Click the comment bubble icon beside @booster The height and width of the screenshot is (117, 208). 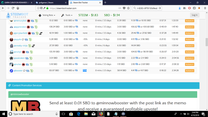coord(24,71)
